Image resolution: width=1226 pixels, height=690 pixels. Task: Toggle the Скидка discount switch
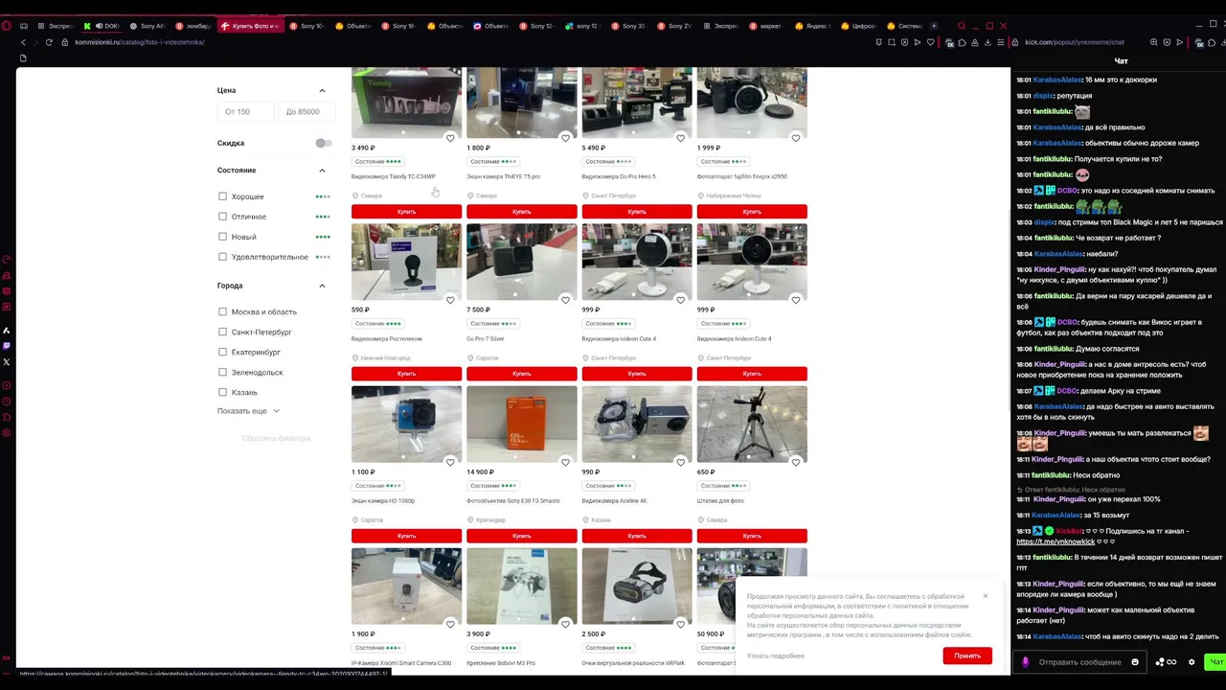(324, 143)
